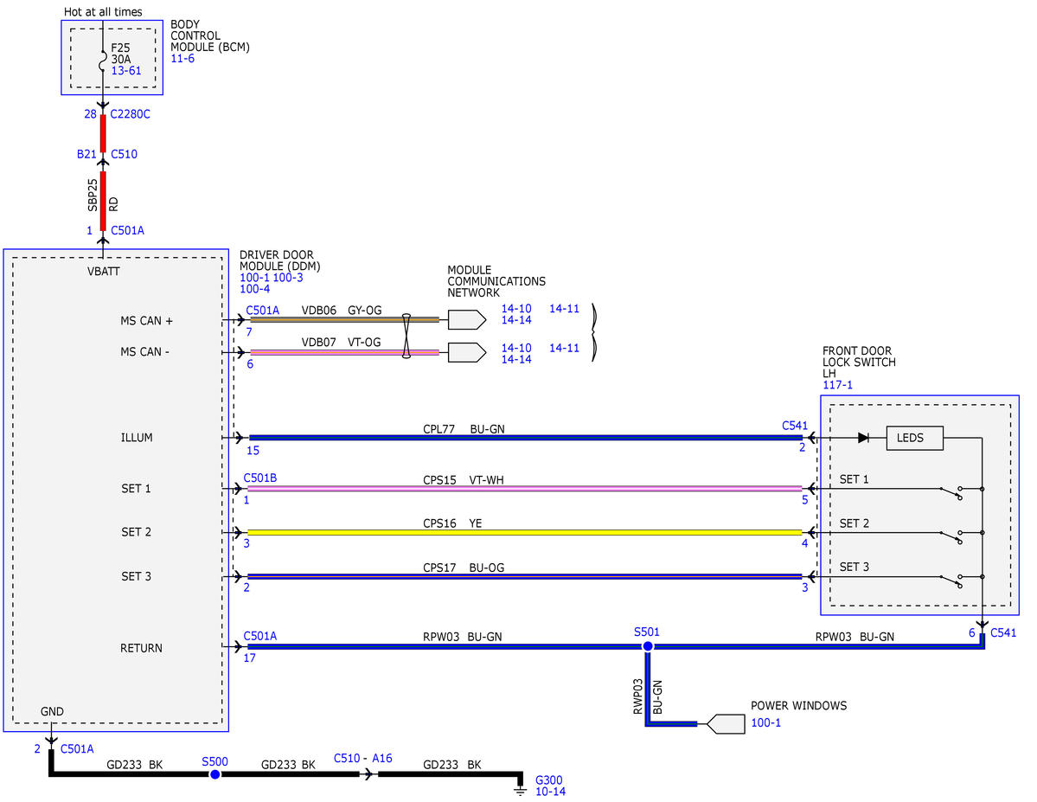The image size is (1037, 802).
Task: Click the MS CAN - network arrow symbol
Action: tap(467, 352)
